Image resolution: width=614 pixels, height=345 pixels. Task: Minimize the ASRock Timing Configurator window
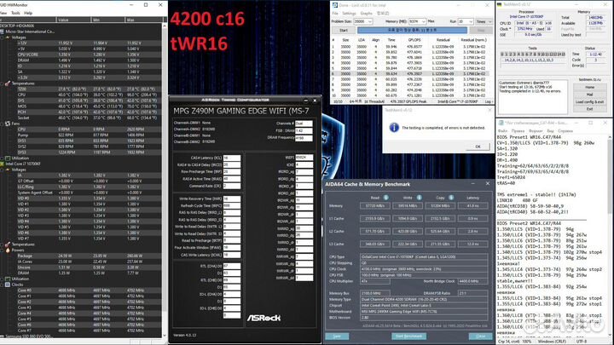pos(306,101)
